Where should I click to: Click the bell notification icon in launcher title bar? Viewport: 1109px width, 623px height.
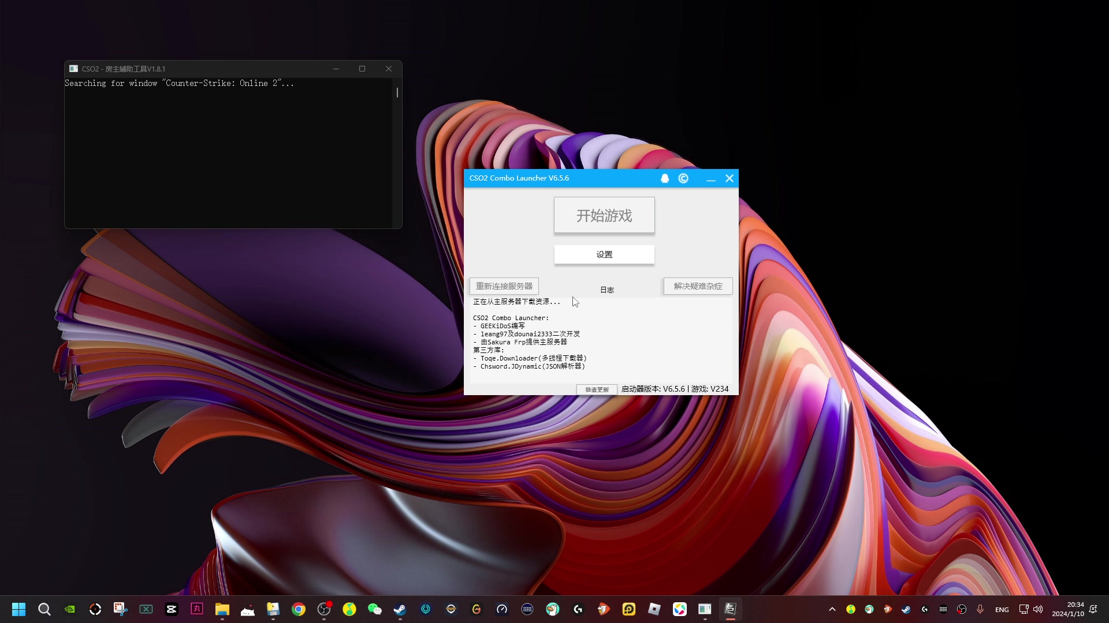pyautogui.click(x=665, y=178)
